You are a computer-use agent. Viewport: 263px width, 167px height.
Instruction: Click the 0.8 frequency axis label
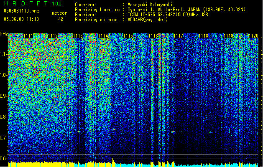(3, 117)
